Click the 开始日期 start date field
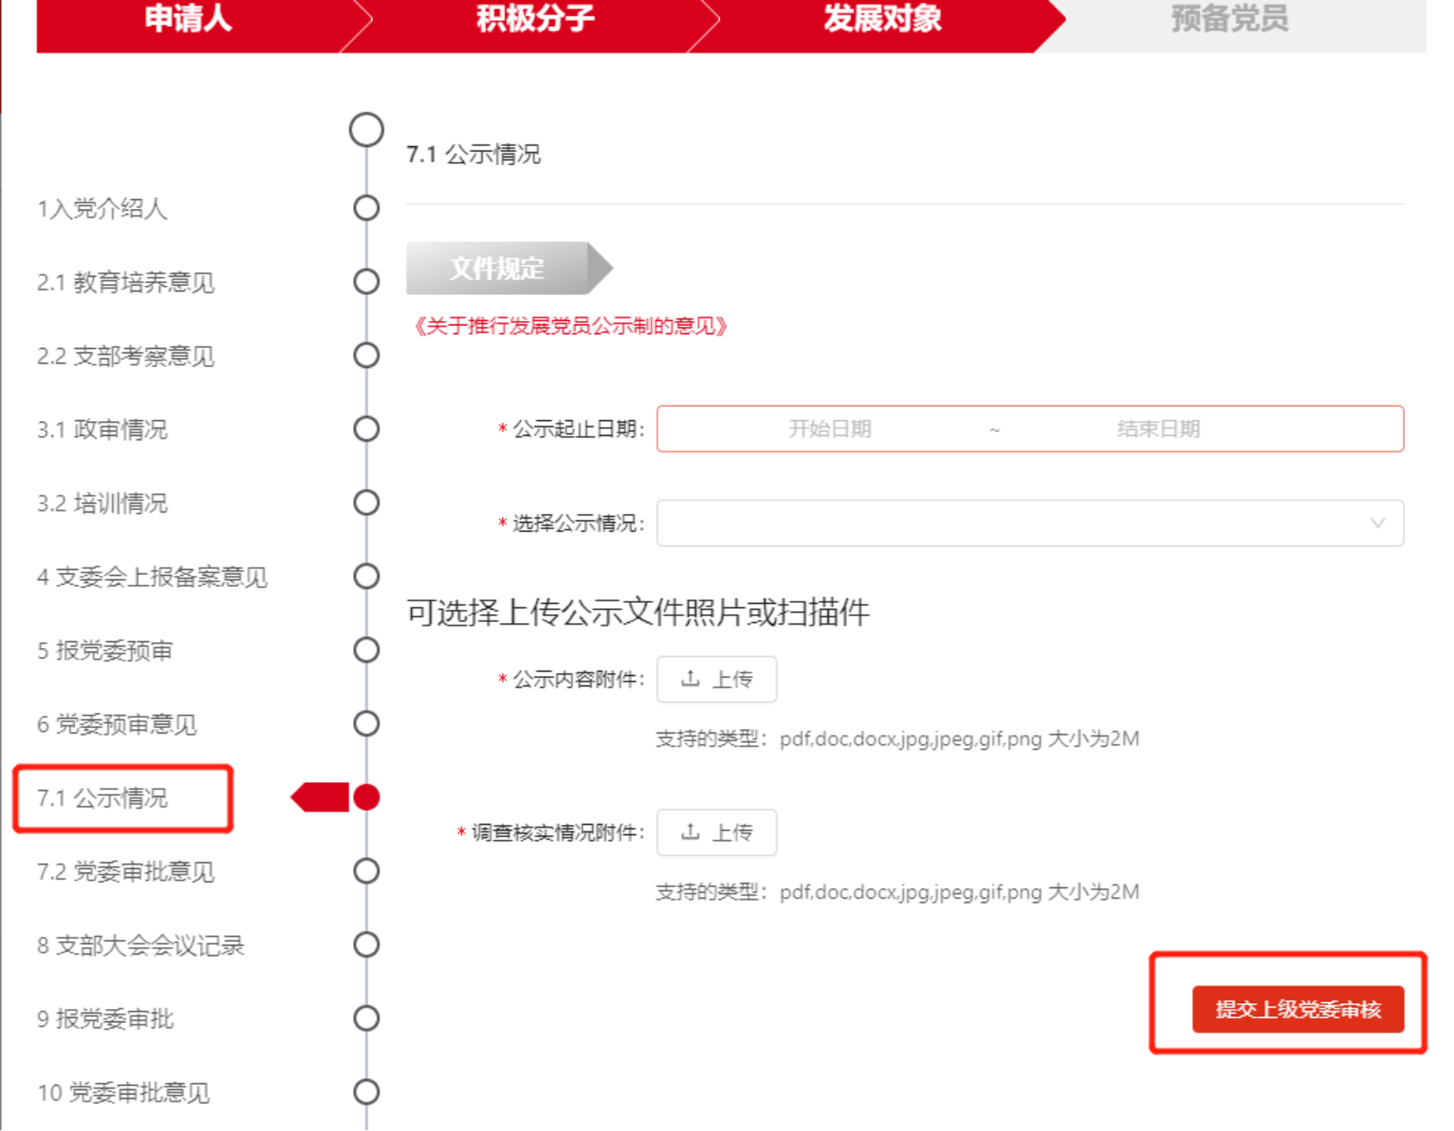Screen dimensions: 1454x1131 (x=829, y=429)
